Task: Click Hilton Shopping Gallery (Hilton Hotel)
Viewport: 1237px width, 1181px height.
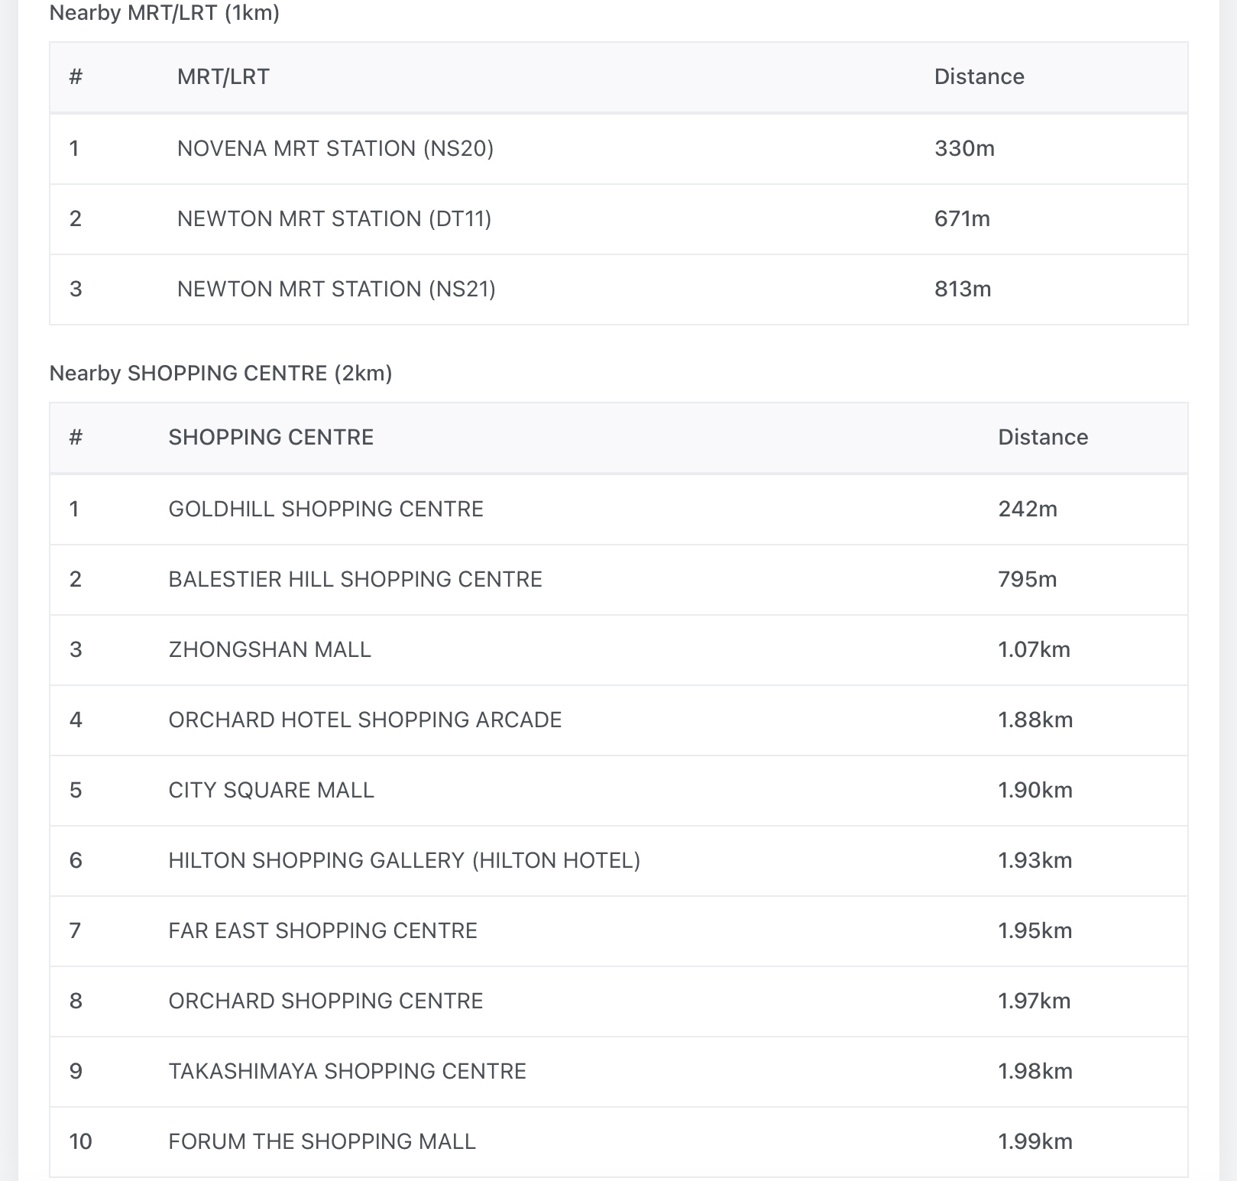Action: coord(403,860)
